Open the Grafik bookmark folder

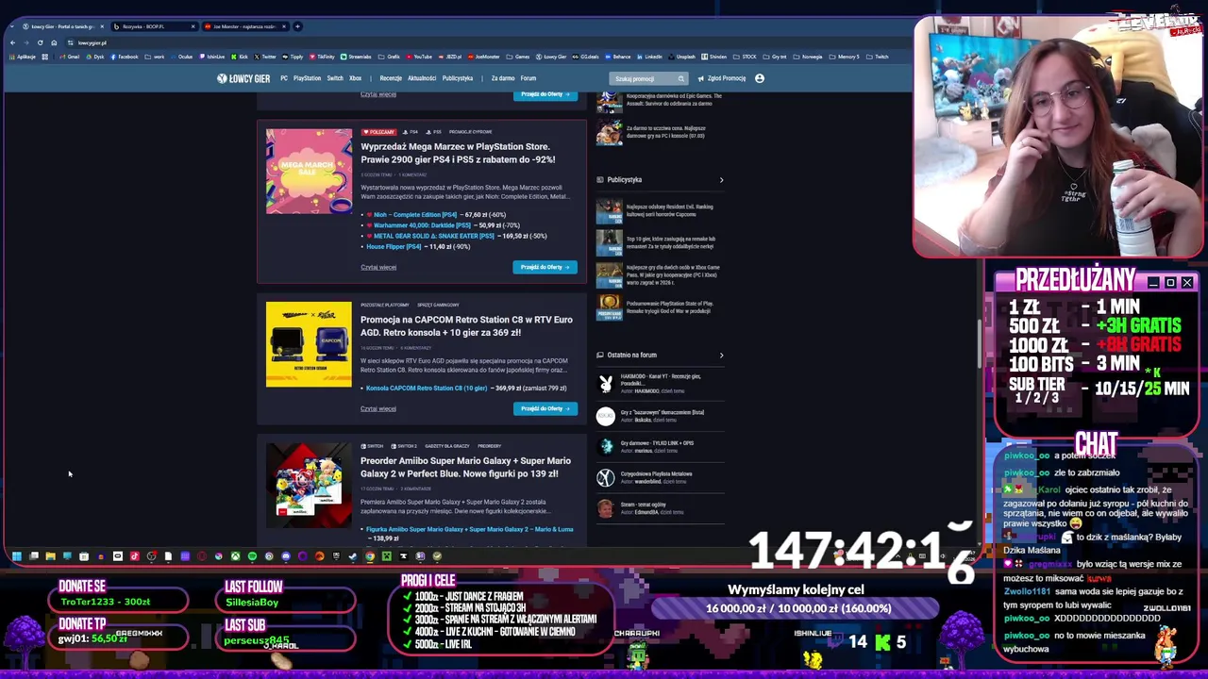(x=390, y=57)
